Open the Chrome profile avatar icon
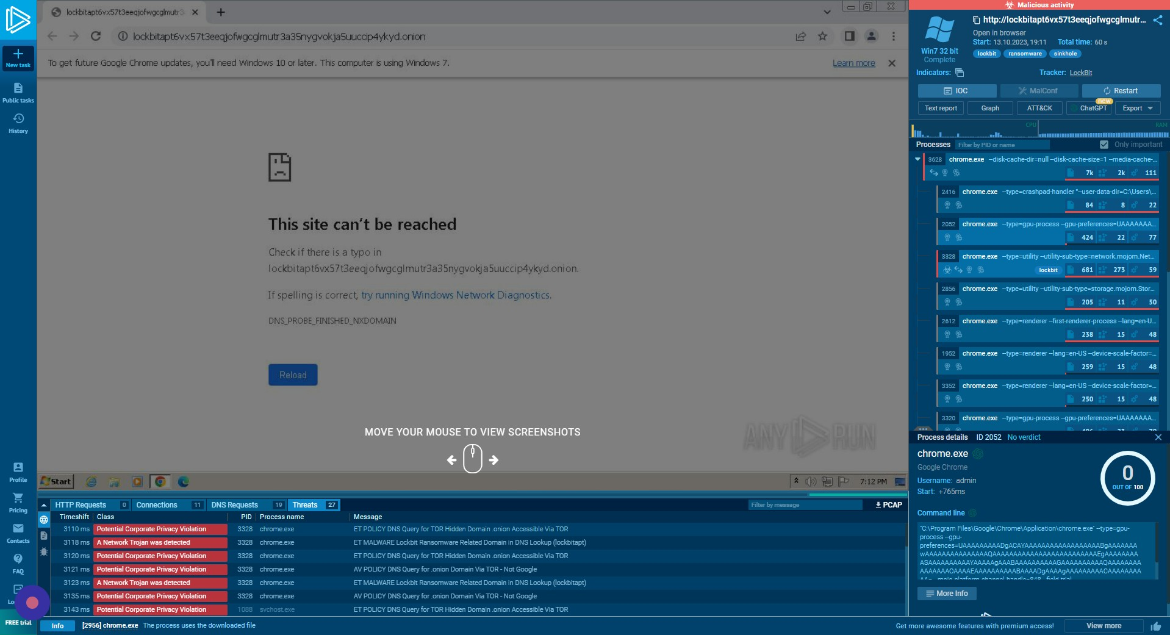 (871, 37)
